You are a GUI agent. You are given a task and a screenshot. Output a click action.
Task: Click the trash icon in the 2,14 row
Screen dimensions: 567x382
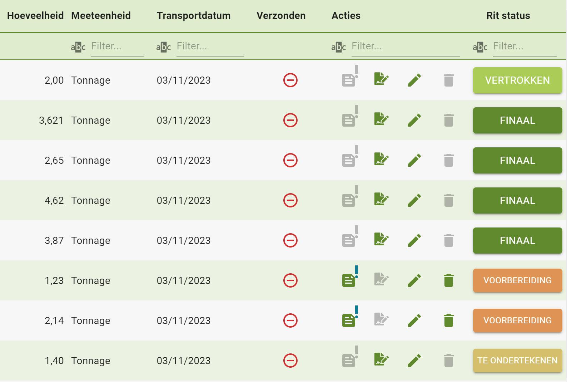pos(448,320)
